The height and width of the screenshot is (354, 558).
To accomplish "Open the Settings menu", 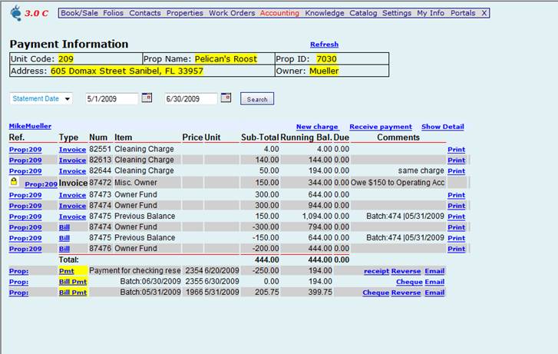I will click(x=397, y=13).
